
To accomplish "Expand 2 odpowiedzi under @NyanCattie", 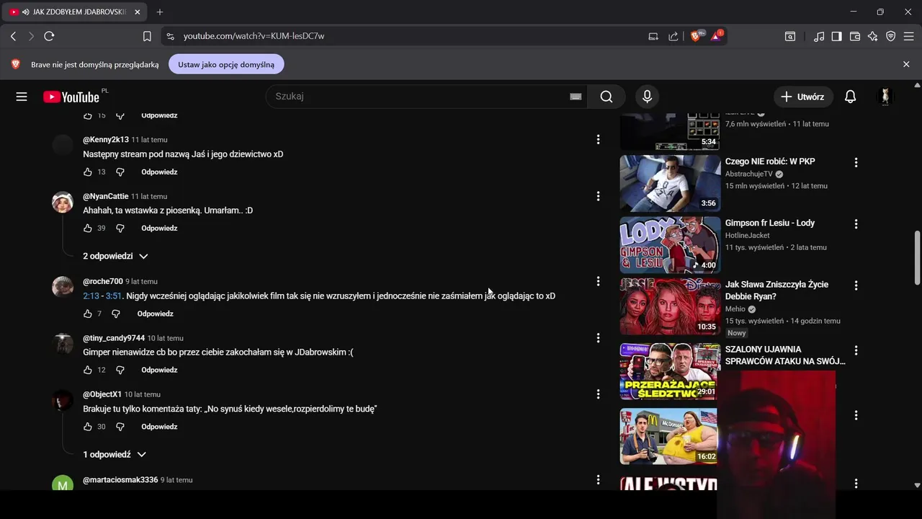I will coord(115,256).
